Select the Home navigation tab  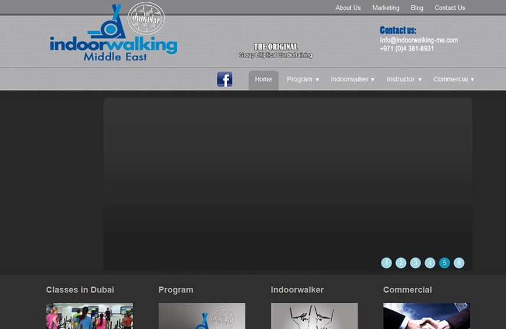(x=263, y=80)
